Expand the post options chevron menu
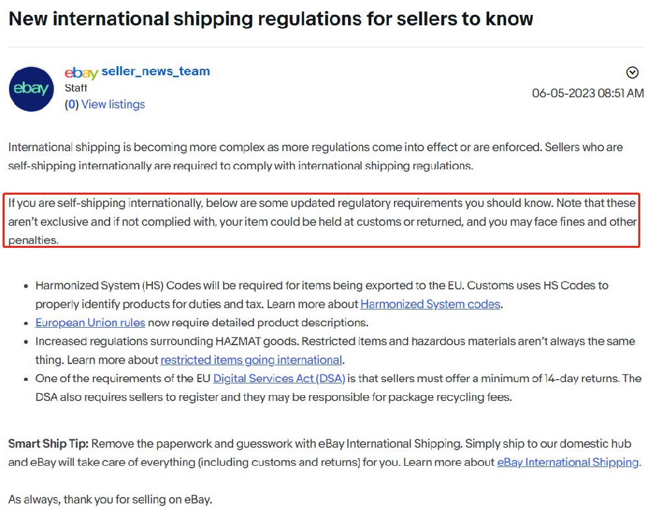This screenshot has width=648, height=508. point(632,73)
